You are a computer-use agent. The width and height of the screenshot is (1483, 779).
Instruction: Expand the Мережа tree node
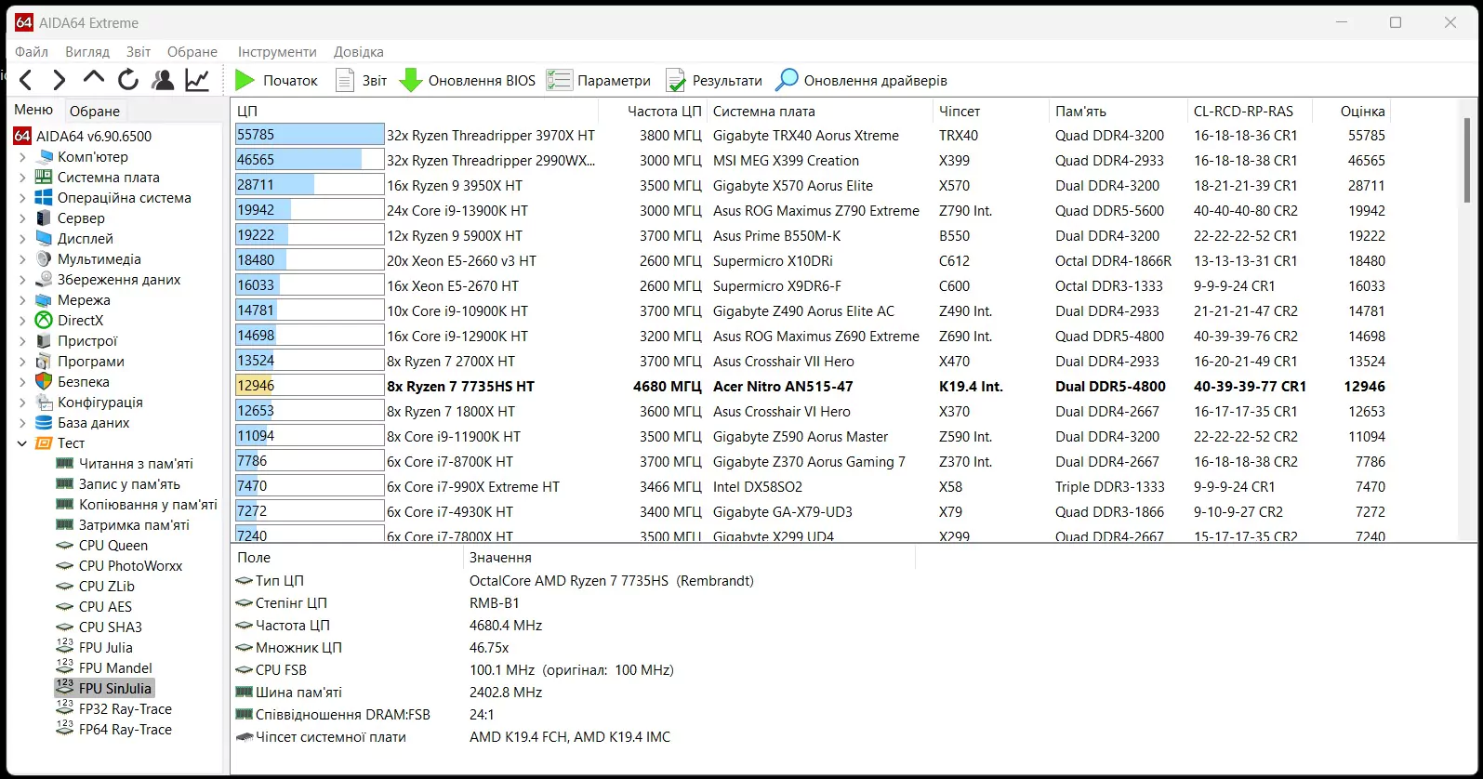(22, 300)
